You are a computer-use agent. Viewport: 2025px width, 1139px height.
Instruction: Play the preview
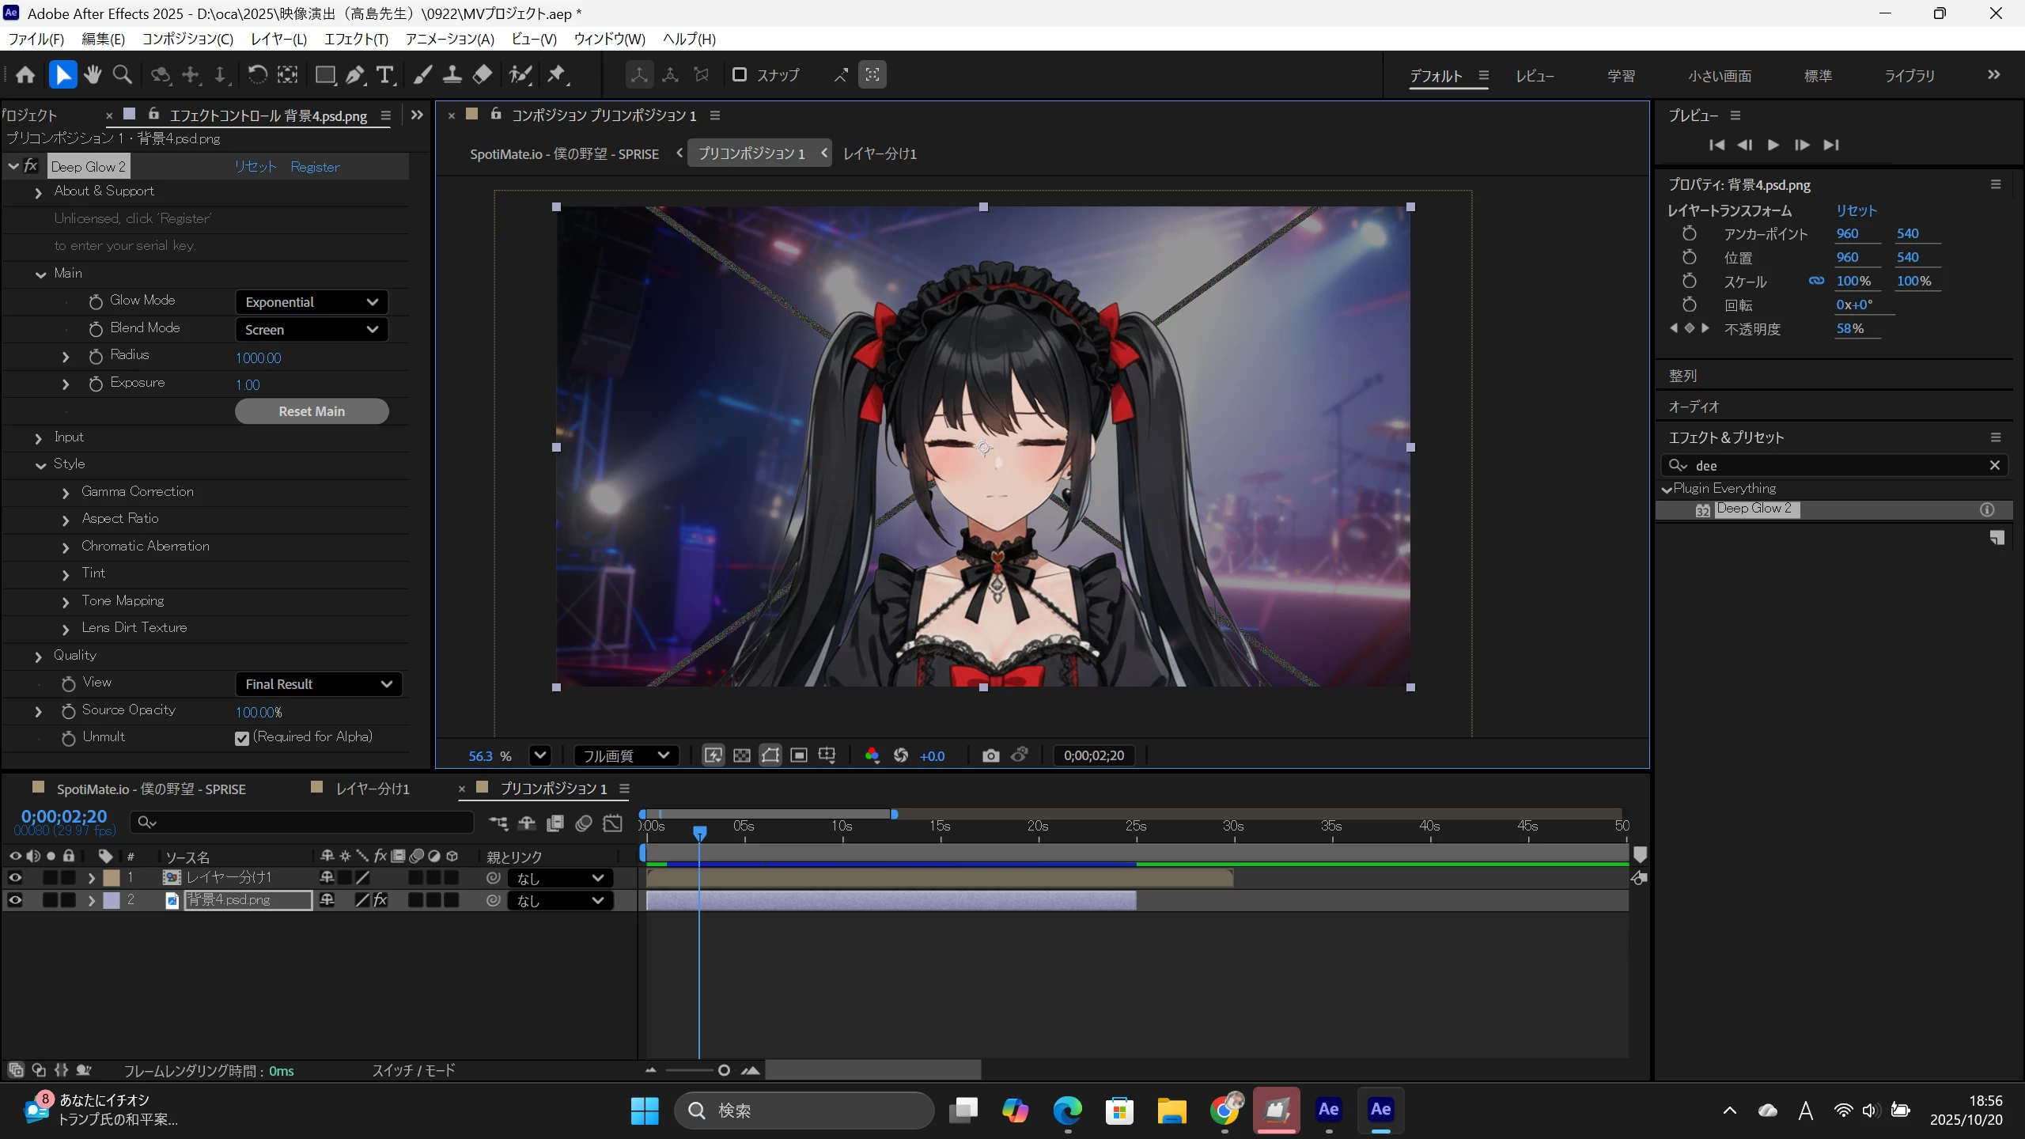tap(1773, 145)
